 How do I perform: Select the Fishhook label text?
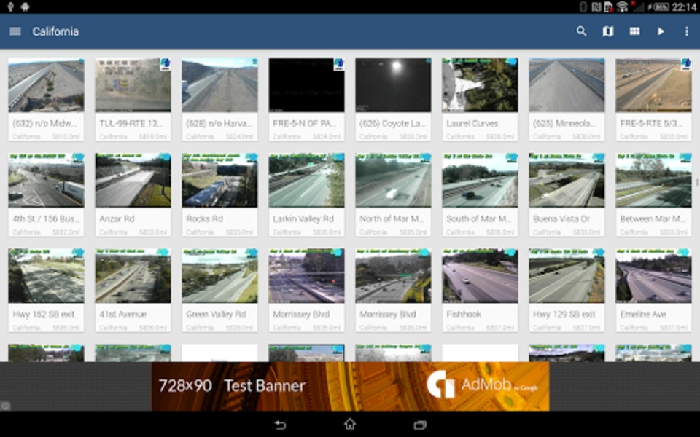pyautogui.click(x=464, y=315)
